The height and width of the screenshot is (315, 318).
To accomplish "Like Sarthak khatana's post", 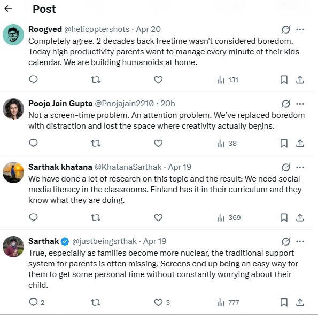I will click(x=158, y=217).
